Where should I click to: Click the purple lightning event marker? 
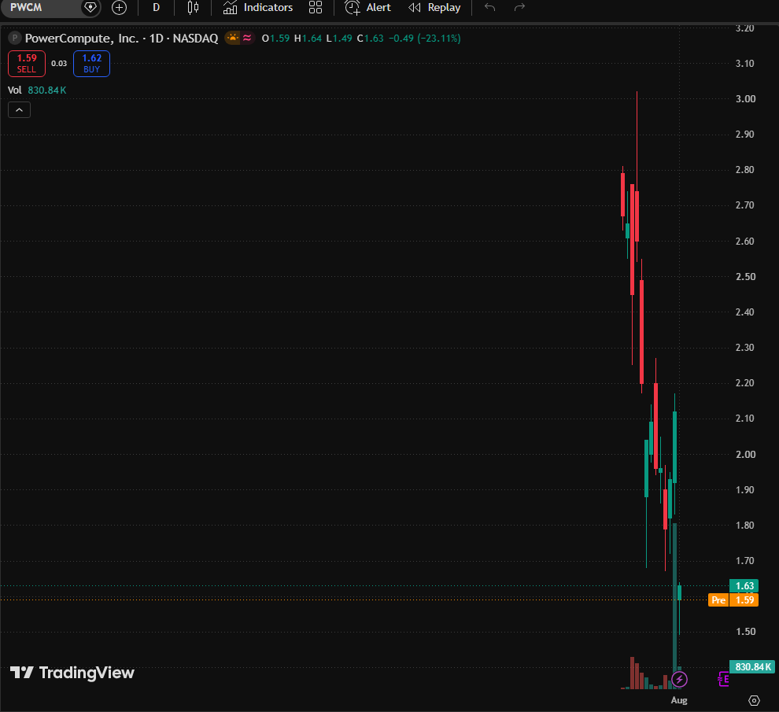pos(679,679)
